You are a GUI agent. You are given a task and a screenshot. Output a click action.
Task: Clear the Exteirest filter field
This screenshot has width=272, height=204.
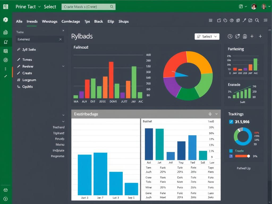click(x=60, y=39)
